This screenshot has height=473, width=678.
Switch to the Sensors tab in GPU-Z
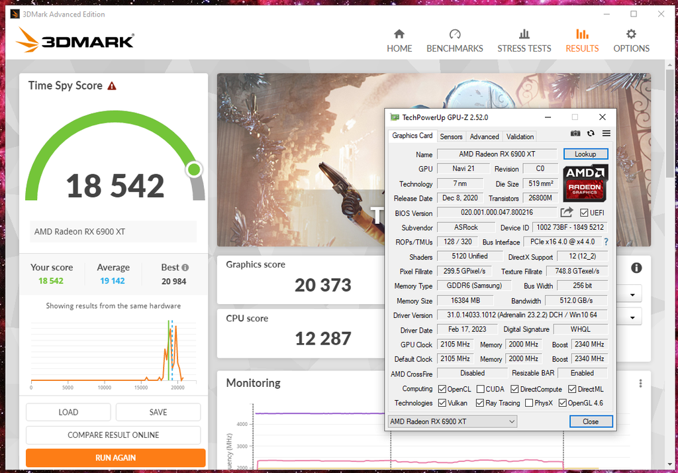[451, 136]
